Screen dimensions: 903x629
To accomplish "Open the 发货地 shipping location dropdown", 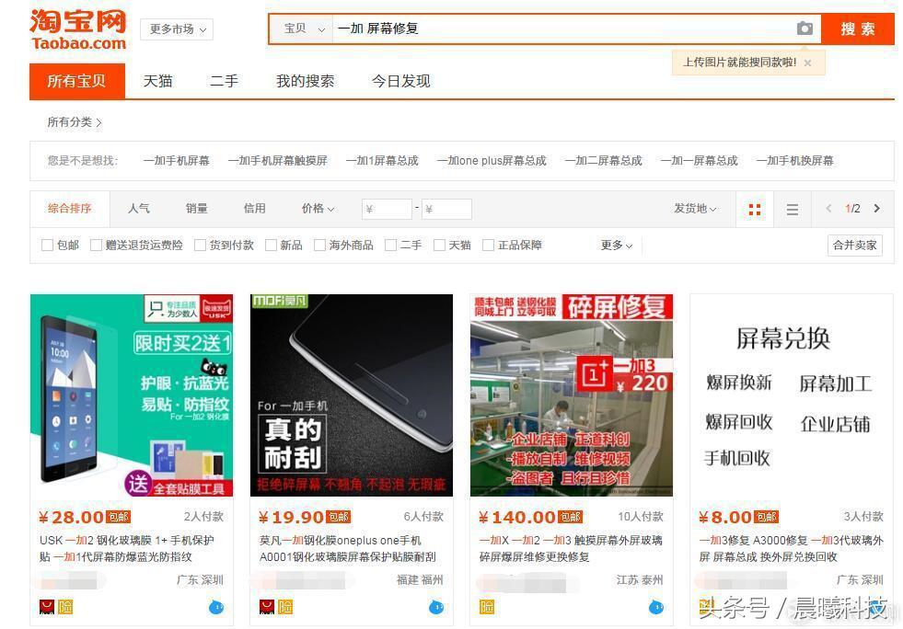I will (x=695, y=209).
